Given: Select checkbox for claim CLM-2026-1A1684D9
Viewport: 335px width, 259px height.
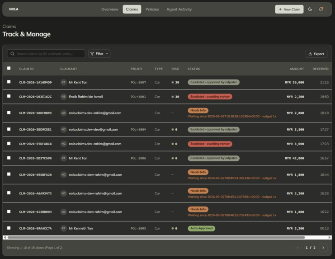Looking at the screenshot, I should tap(9, 81).
